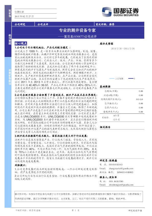This screenshot has width=152, height=216.
Task: Click the 上证综指 light-blue legend line
Action: (x=112, y=78)
